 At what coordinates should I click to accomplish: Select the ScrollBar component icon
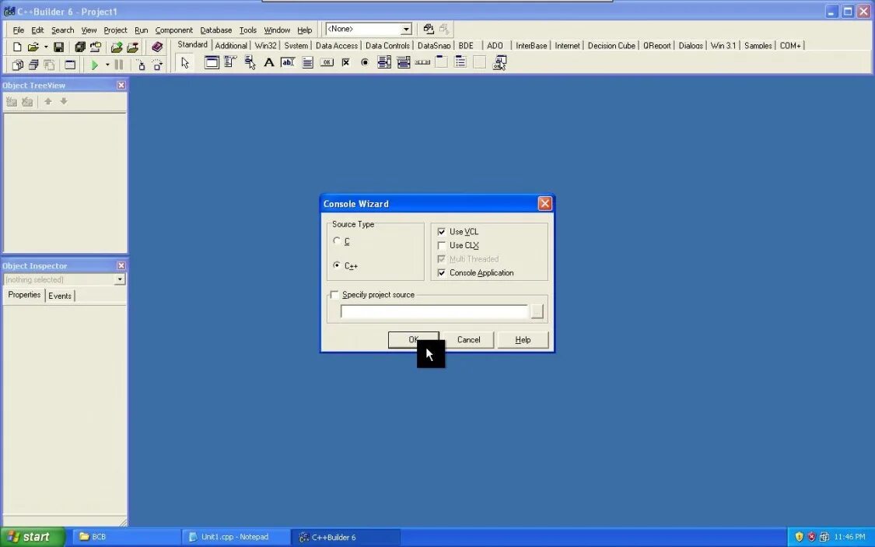pos(422,62)
